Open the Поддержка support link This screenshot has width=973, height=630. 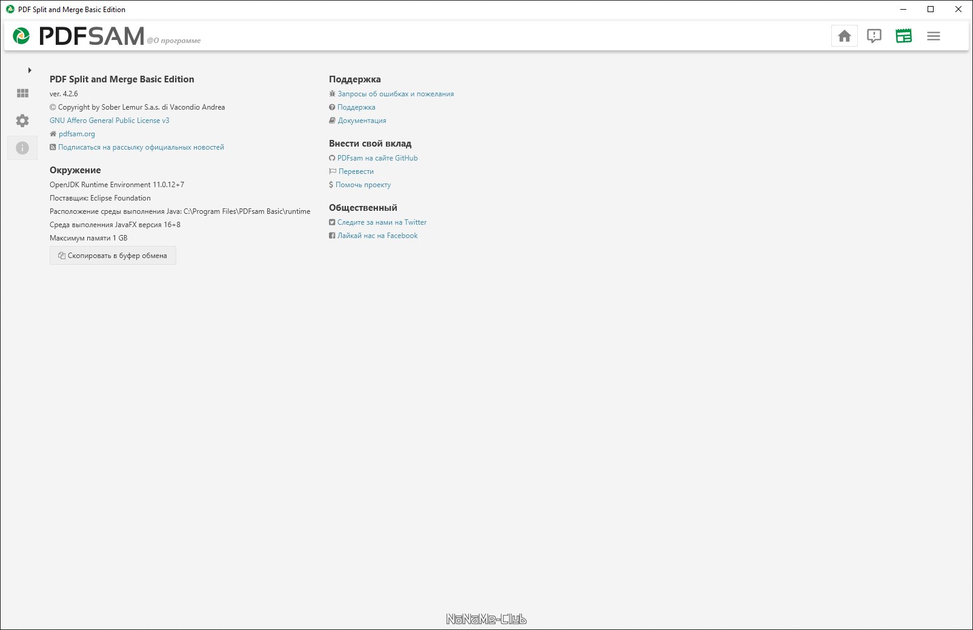coord(356,107)
